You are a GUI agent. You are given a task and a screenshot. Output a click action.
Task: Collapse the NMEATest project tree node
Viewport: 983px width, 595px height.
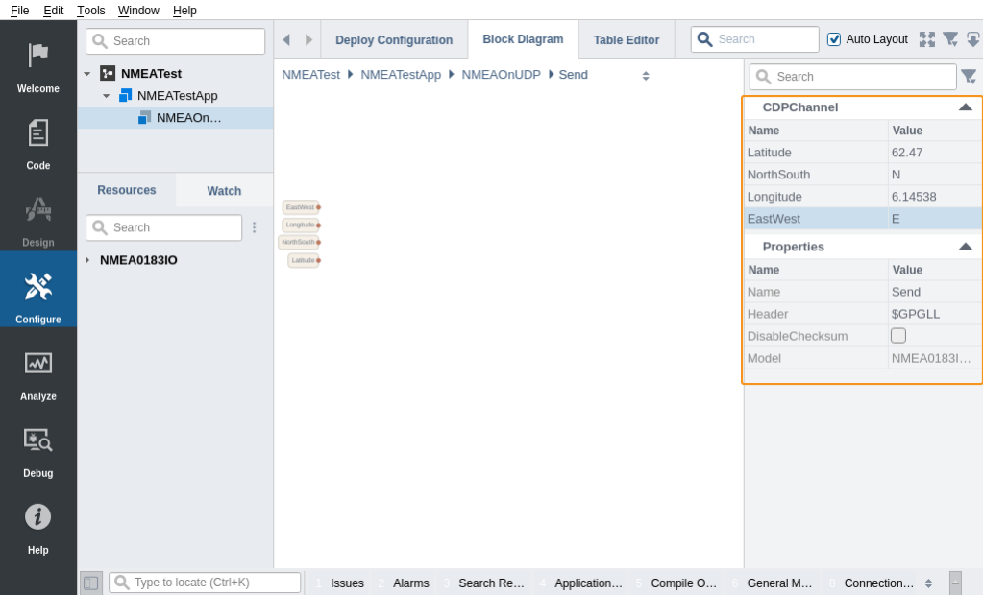click(x=87, y=74)
